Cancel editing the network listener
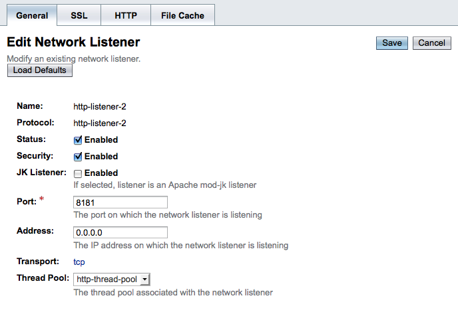The width and height of the screenshot is (458, 312). pyautogui.click(x=432, y=43)
